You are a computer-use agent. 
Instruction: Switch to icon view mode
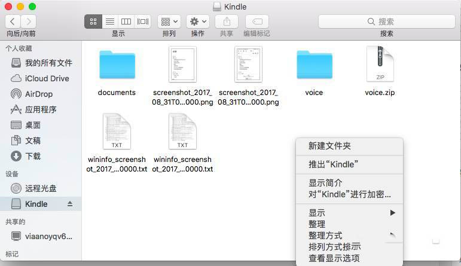tap(93, 22)
